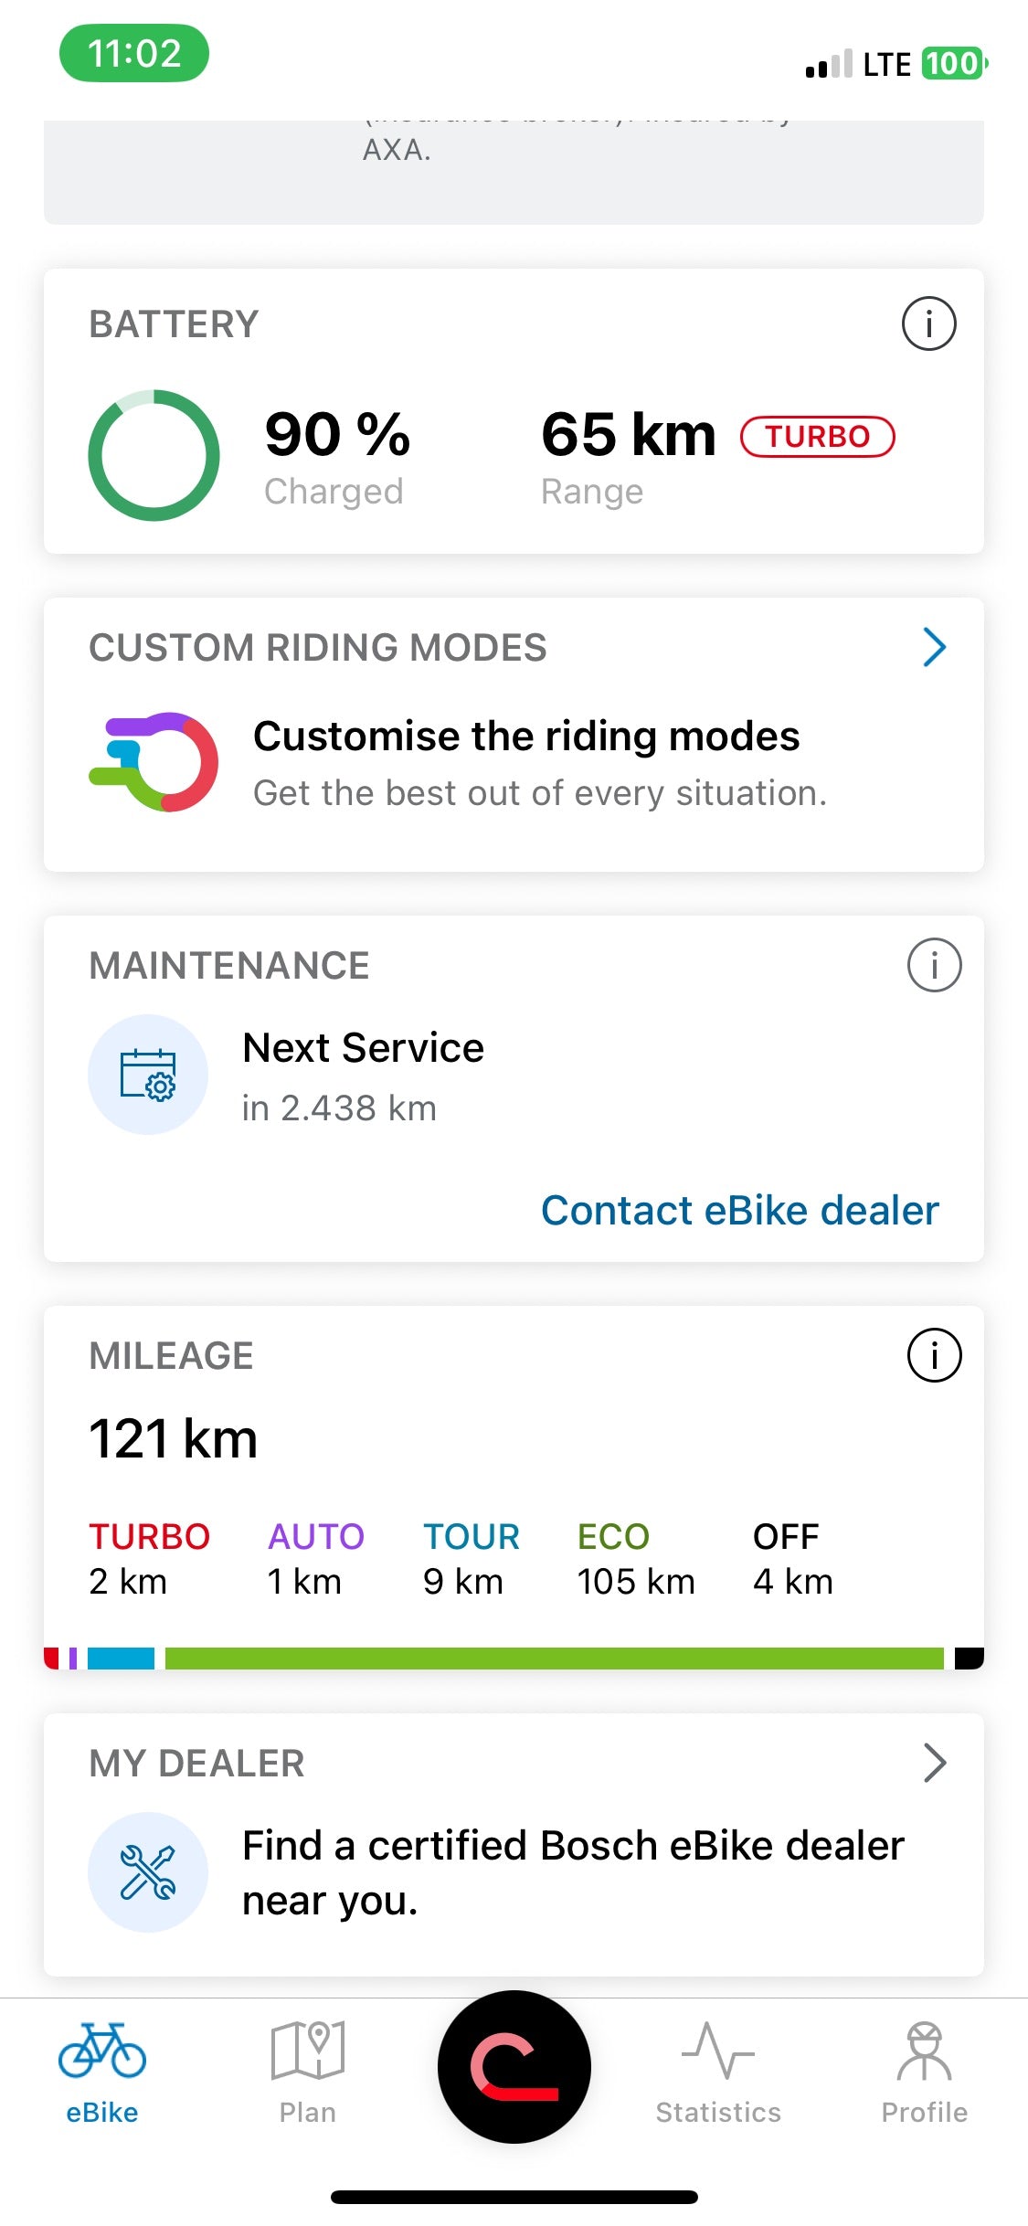Tap the red TURBO mode badge
This screenshot has width=1028, height=2226.
click(x=817, y=437)
